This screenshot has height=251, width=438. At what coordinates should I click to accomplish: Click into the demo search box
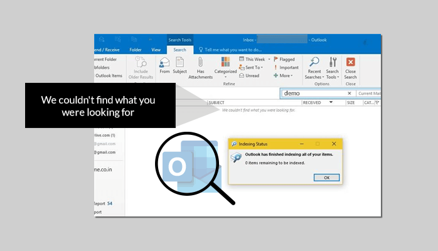pyautogui.click(x=314, y=93)
